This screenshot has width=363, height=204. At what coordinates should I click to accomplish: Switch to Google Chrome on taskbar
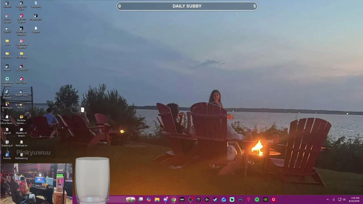coord(174,199)
